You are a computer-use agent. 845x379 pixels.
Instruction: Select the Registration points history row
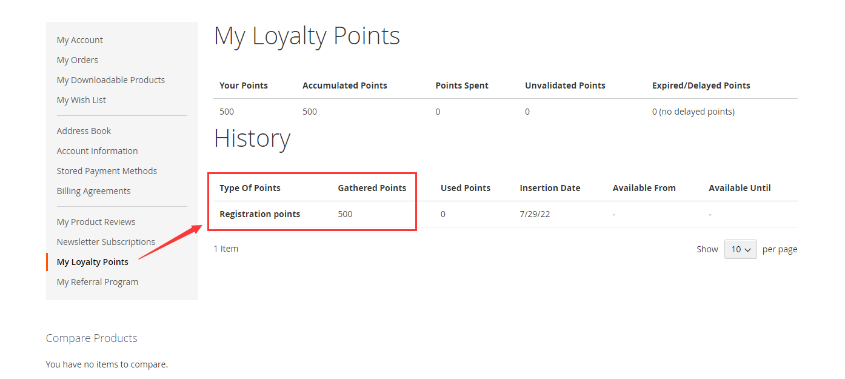tap(506, 214)
